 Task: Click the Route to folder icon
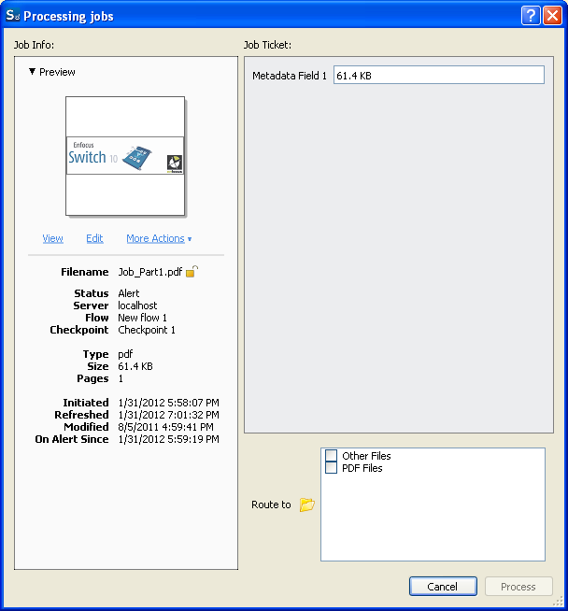(x=307, y=504)
